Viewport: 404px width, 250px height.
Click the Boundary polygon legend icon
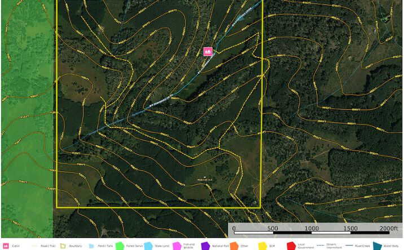63,246
